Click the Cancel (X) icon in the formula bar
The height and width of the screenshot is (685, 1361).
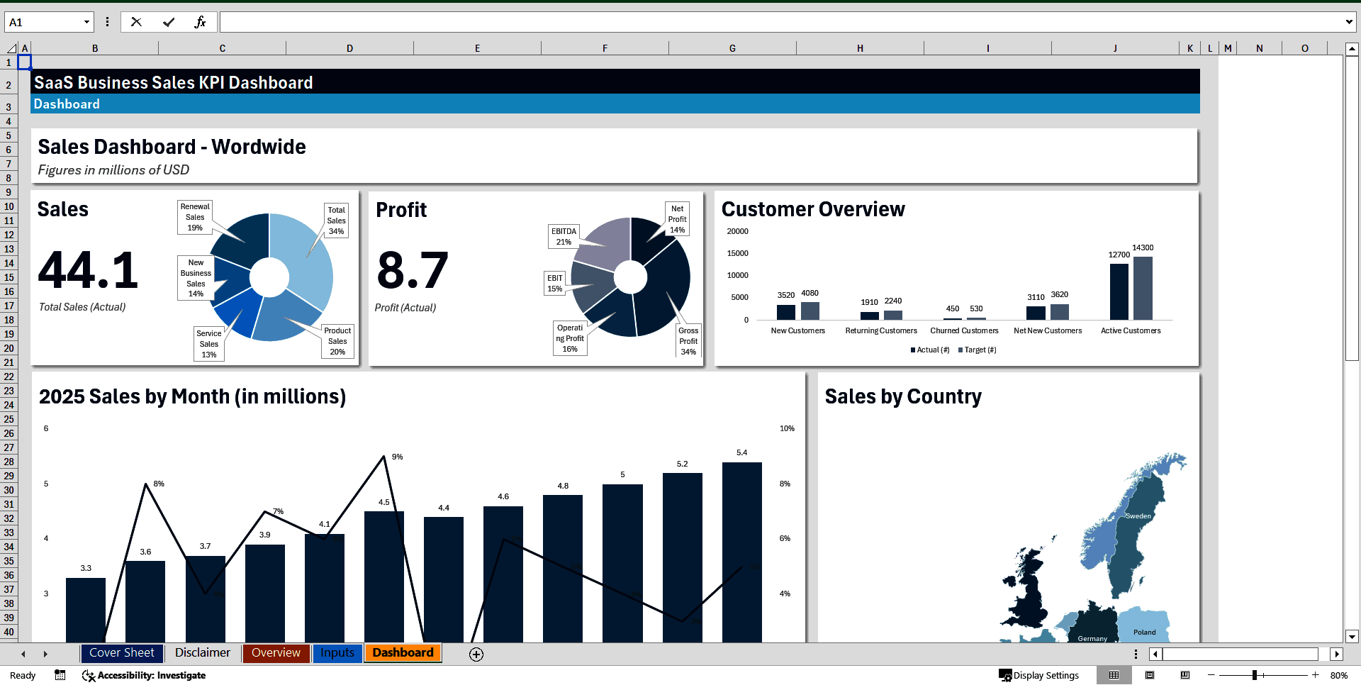(x=136, y=22)
